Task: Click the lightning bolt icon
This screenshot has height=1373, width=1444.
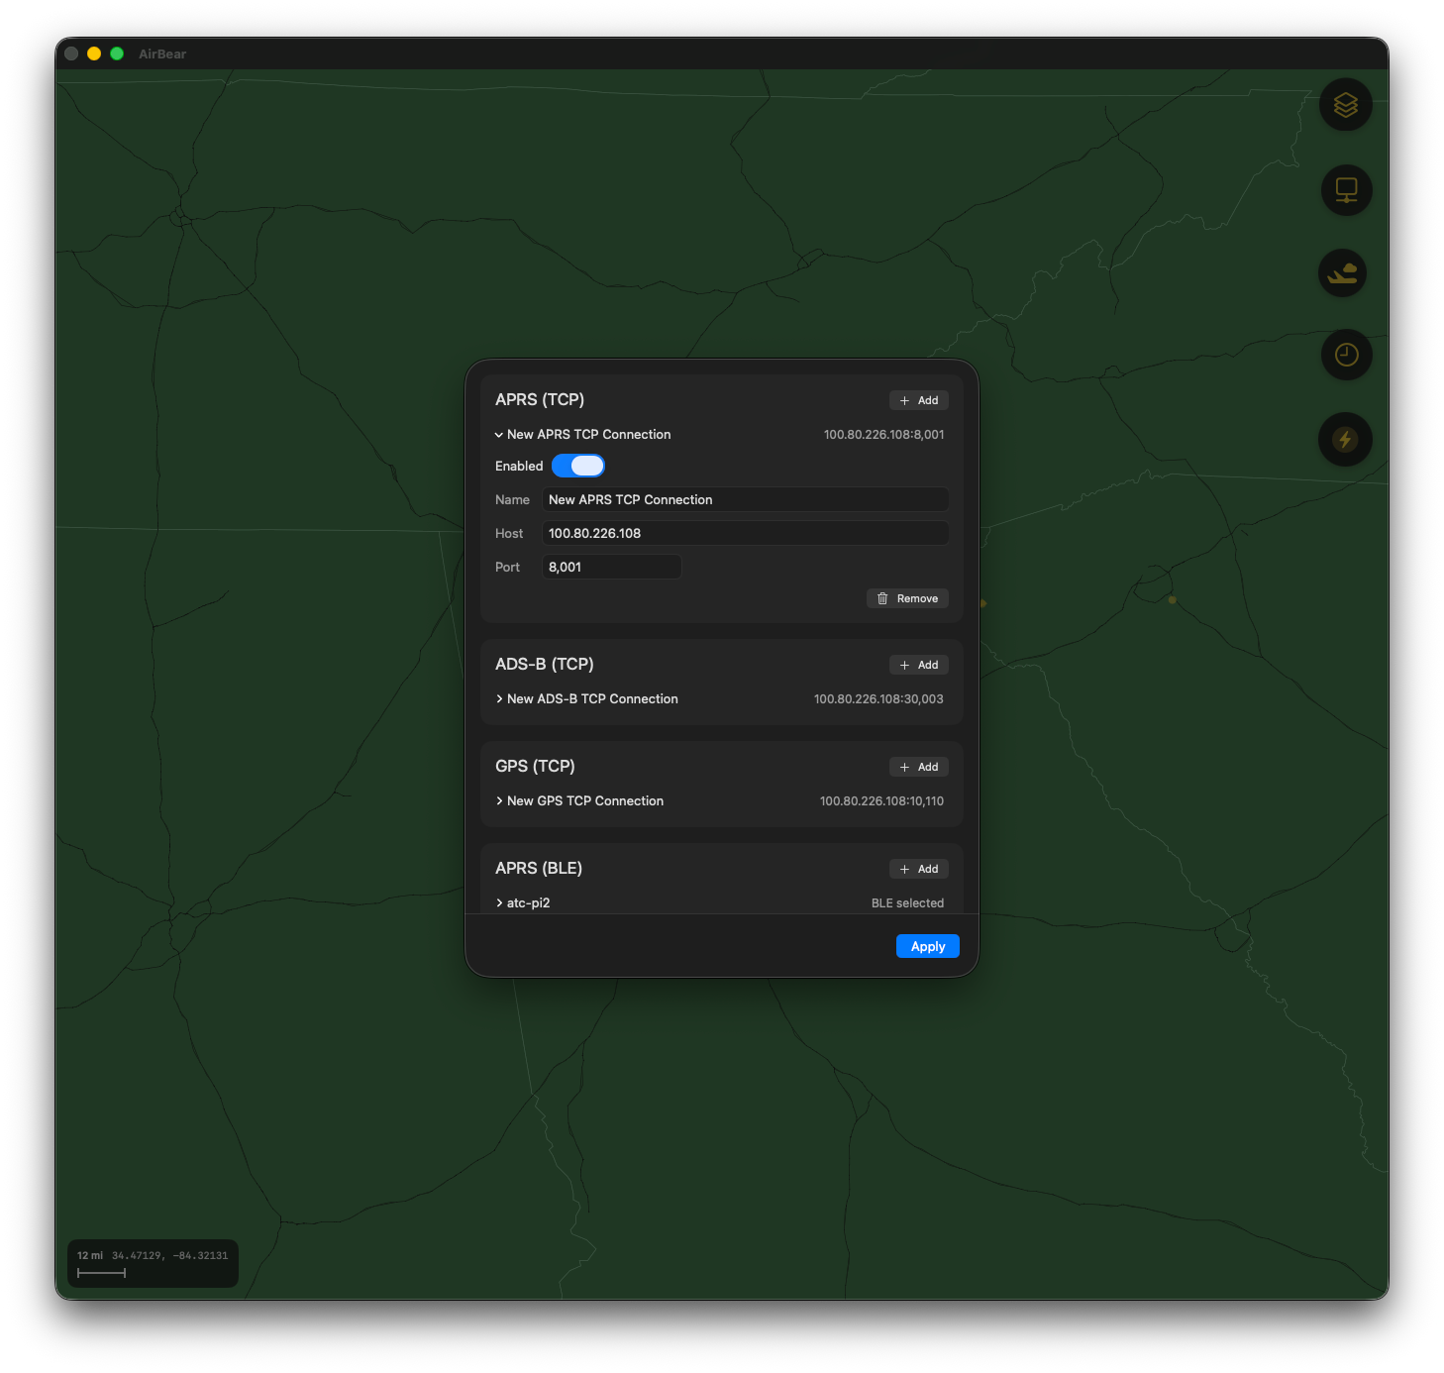Action: 1345,440
